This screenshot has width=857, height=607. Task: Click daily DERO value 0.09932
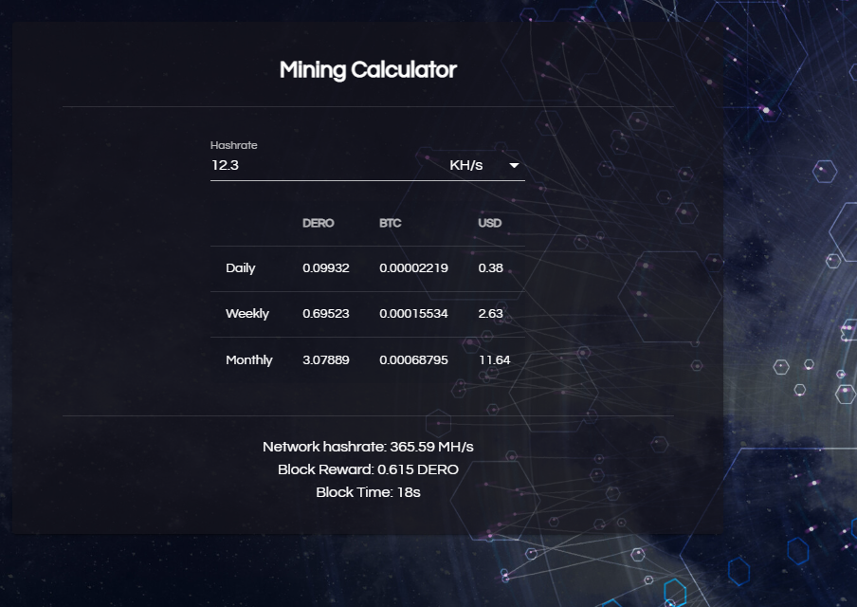326,268
